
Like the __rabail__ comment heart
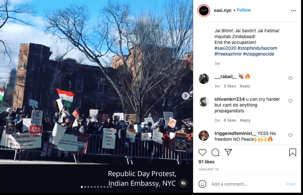pos(290,78)
